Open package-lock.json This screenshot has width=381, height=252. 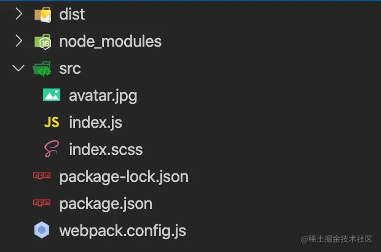124,177
